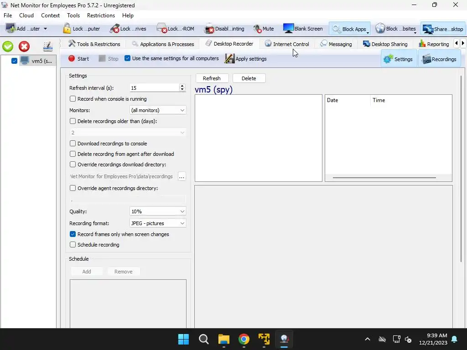Switch to Internet Control tab
This screenshot has width=467, height=350.
coord(287,44)
